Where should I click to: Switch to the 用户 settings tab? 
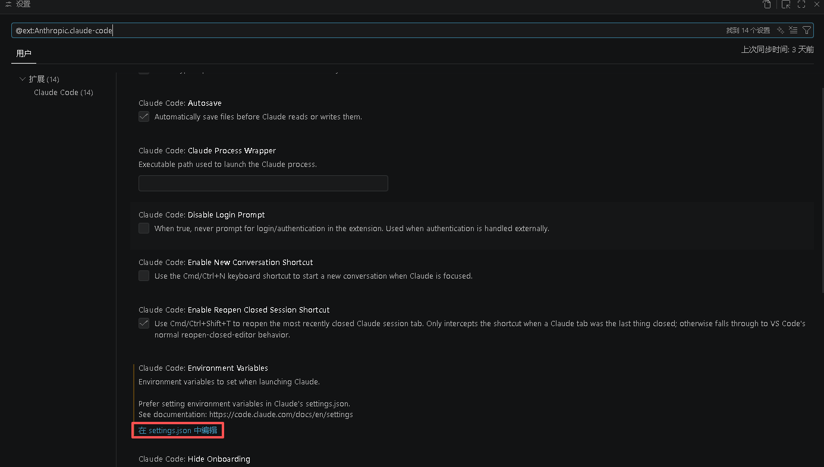[x=24, y=53]
